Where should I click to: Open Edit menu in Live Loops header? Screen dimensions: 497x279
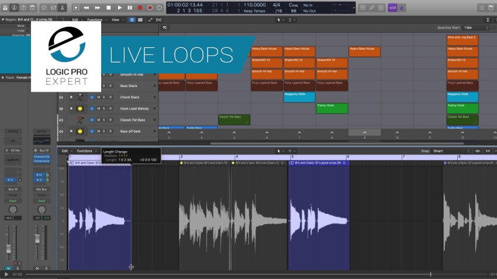click(x=77, y=20)
